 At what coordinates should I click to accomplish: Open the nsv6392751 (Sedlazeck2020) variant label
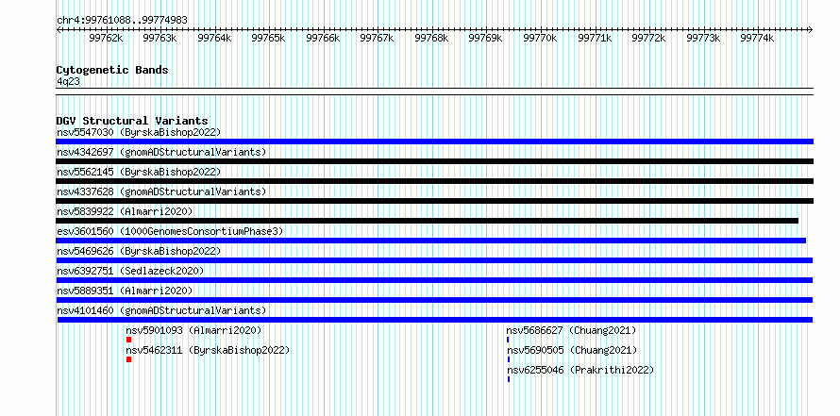tap(130, 271)
